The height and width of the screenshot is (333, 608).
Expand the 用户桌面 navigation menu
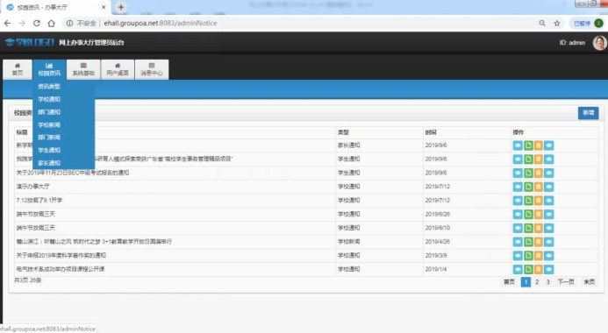coord(118,69)
